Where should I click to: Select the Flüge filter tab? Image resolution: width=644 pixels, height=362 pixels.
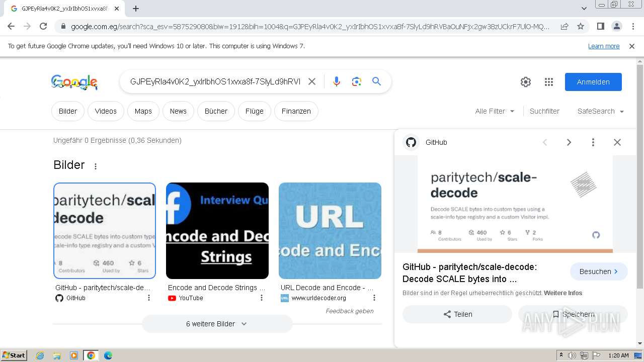(x=255, y=111)
